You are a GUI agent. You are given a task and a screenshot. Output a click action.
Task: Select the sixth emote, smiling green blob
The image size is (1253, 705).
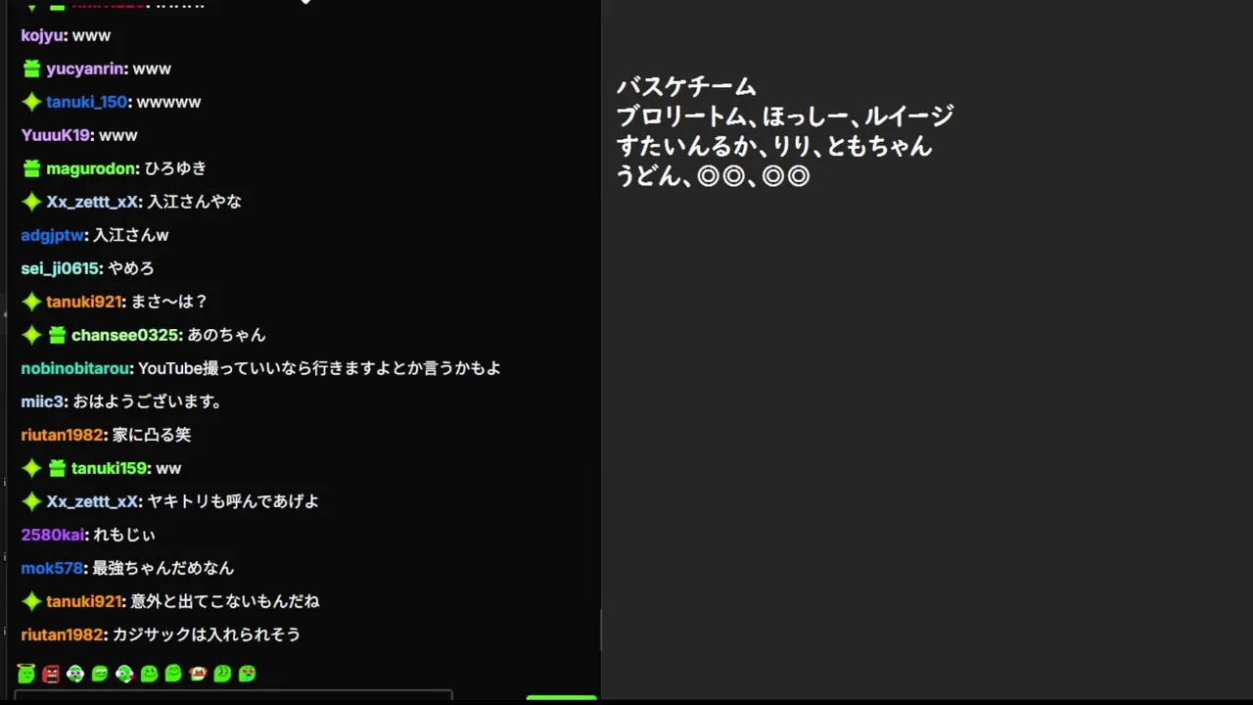point(149,674)
